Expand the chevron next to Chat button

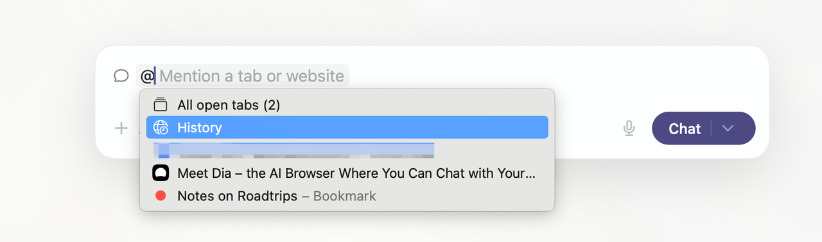[728, 128]
